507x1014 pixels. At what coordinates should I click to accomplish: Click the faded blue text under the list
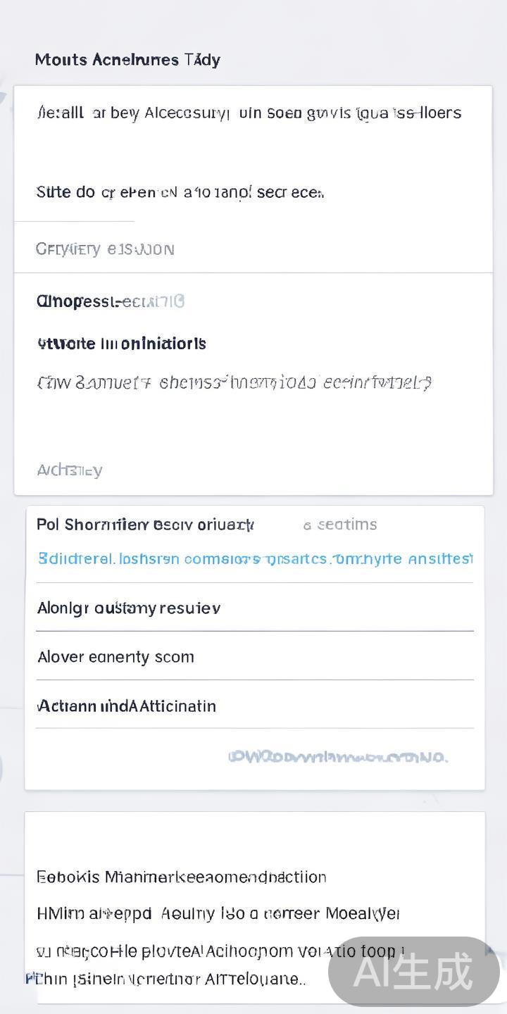(x=337, y=757)
